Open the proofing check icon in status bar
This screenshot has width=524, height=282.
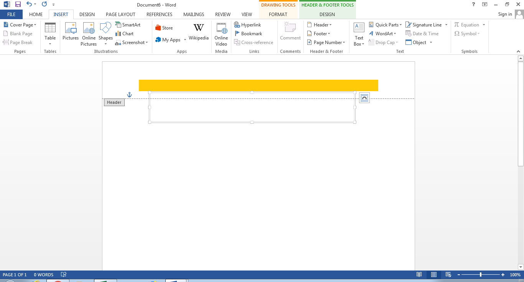coord(63,274)
